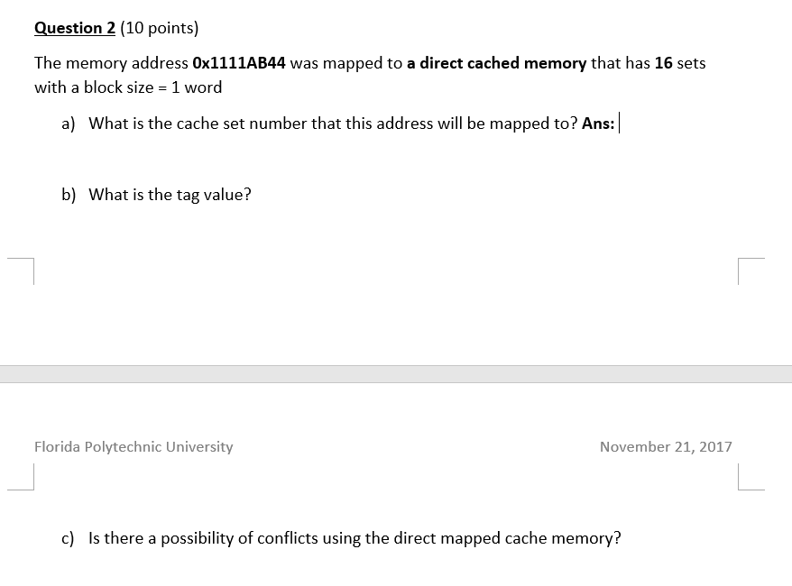The height and width of the screenshot is (586, 792).
Task: Place cursor after the bold Ans: label
Action: 618,124
